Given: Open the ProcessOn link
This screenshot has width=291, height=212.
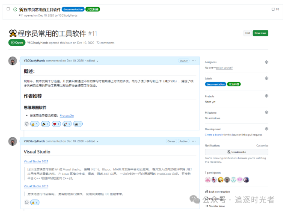Looking at the screenshot, I should pyautogui.click(x=67, y=115).
